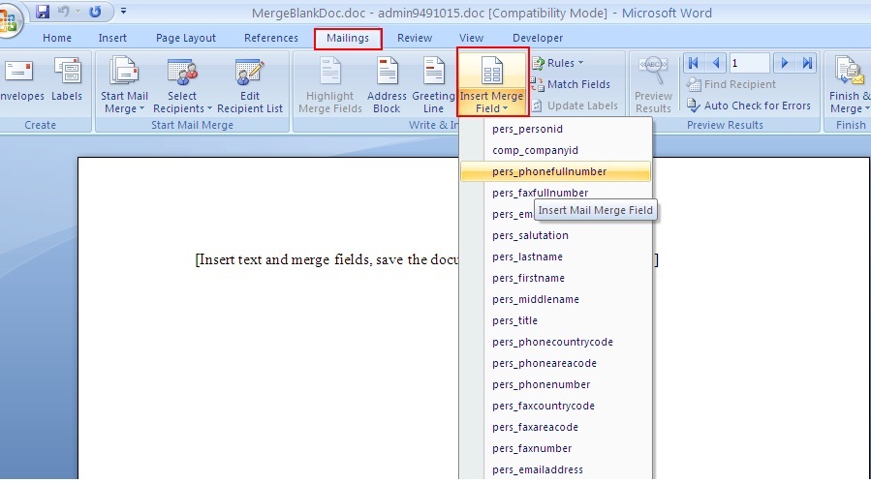The image size is (871, 483).
Task: Select pers_phoneareacode field
Action: tap(555, 363)
